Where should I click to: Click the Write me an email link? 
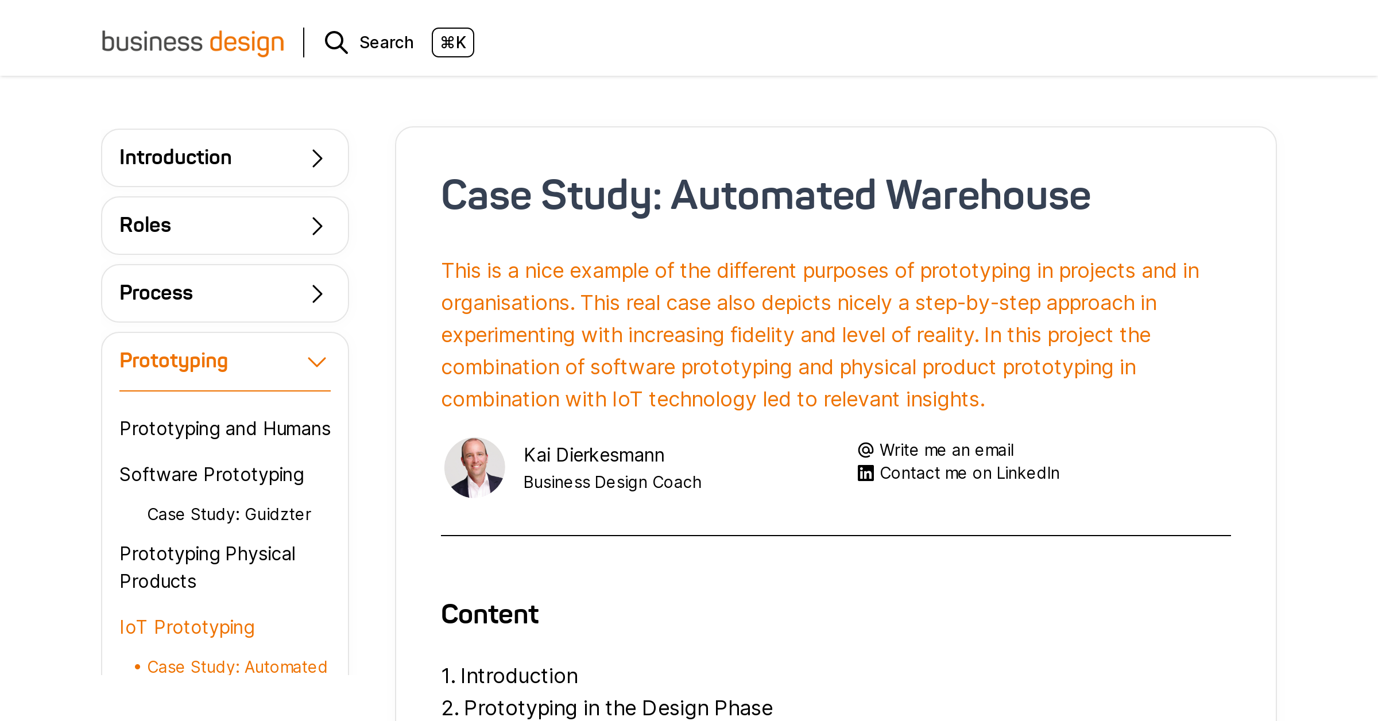(x=946, y=449)
